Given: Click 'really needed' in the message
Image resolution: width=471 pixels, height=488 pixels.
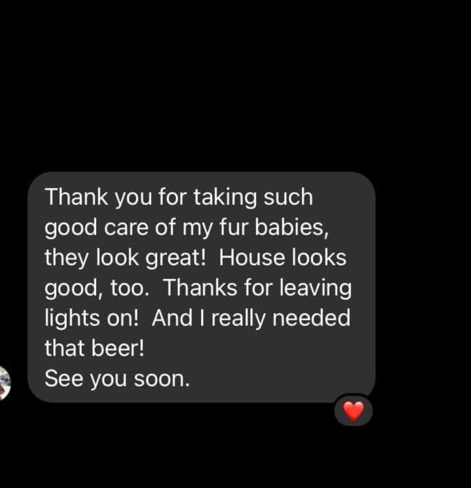Looking at the screenshot, I should 281,318.
